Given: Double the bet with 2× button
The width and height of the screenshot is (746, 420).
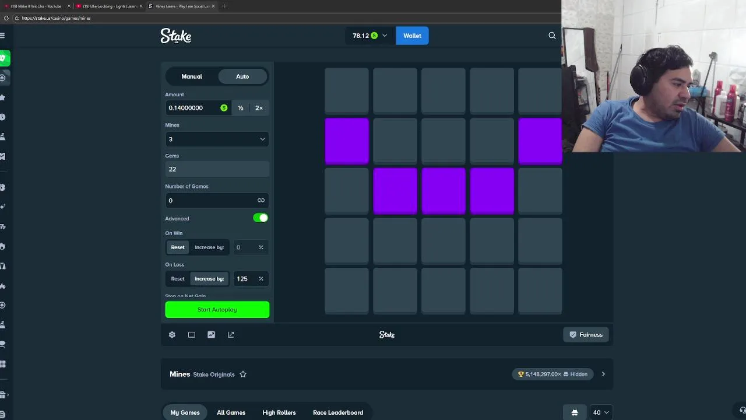Looking at the screenshot, I should point(259,108).
